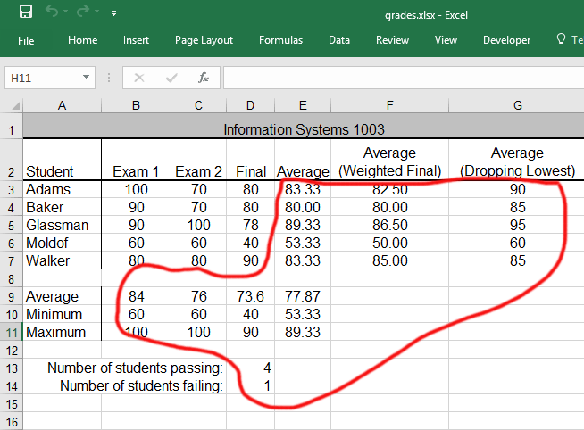Click inside the formula bar input
The image size is (584, 430).
[402, 78]
